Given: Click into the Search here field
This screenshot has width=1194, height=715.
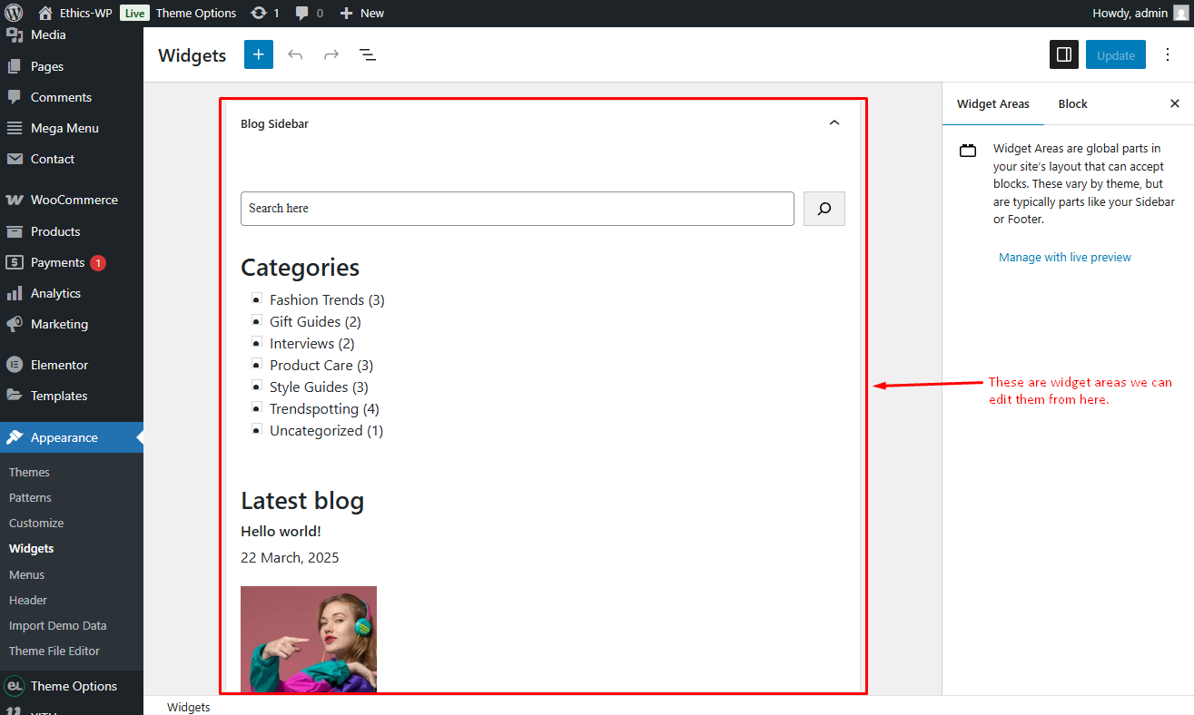Looking at the screenshot, I should 518,209.
